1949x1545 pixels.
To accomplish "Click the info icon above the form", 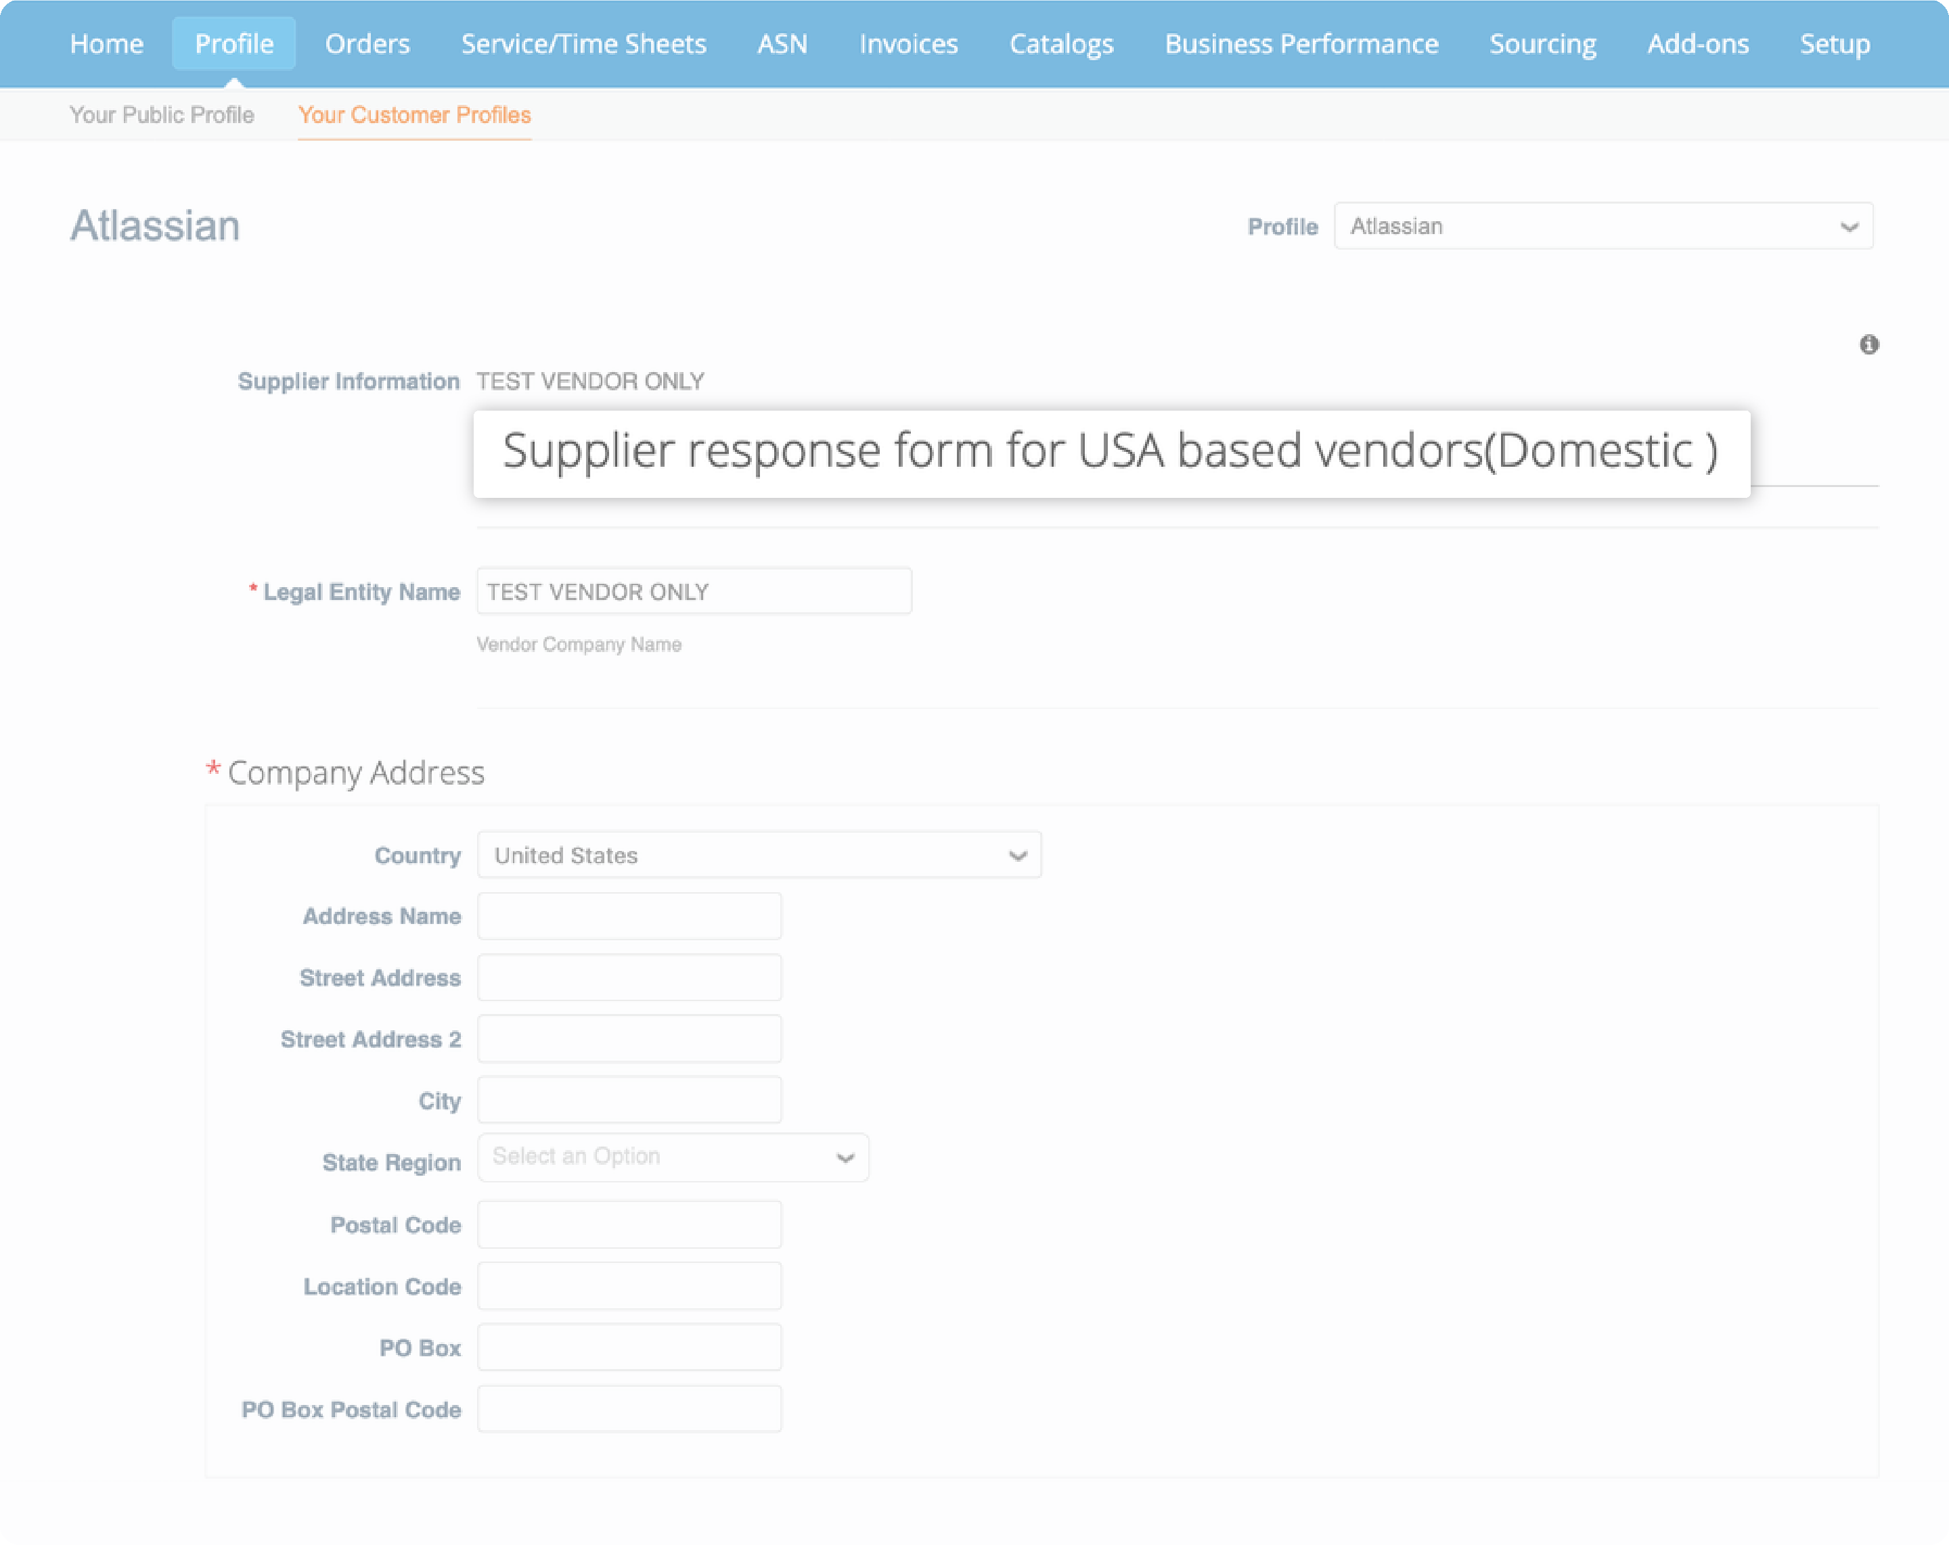I will coord(1868,344).
